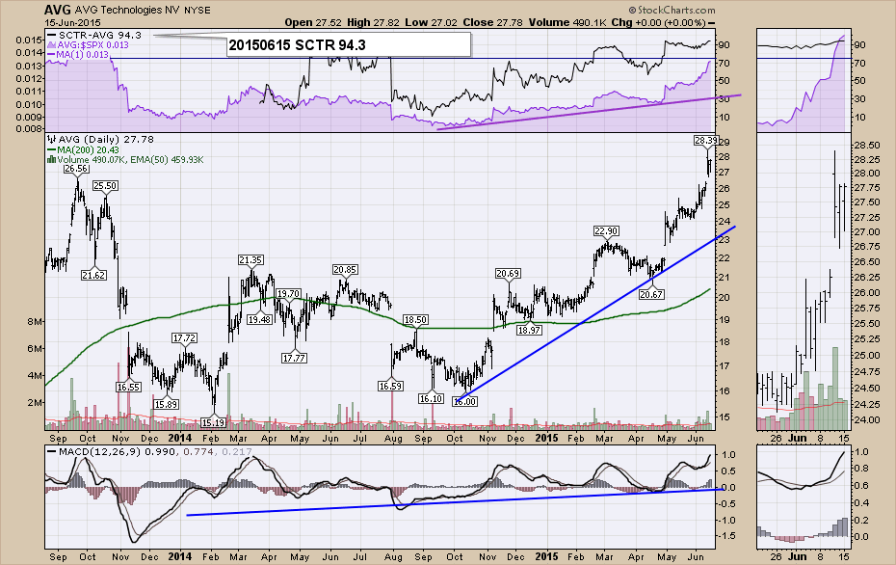Click the 'AVG (Daily) 27.78' price legend
This screenshot has height=565, width=896.
(100, 139)
